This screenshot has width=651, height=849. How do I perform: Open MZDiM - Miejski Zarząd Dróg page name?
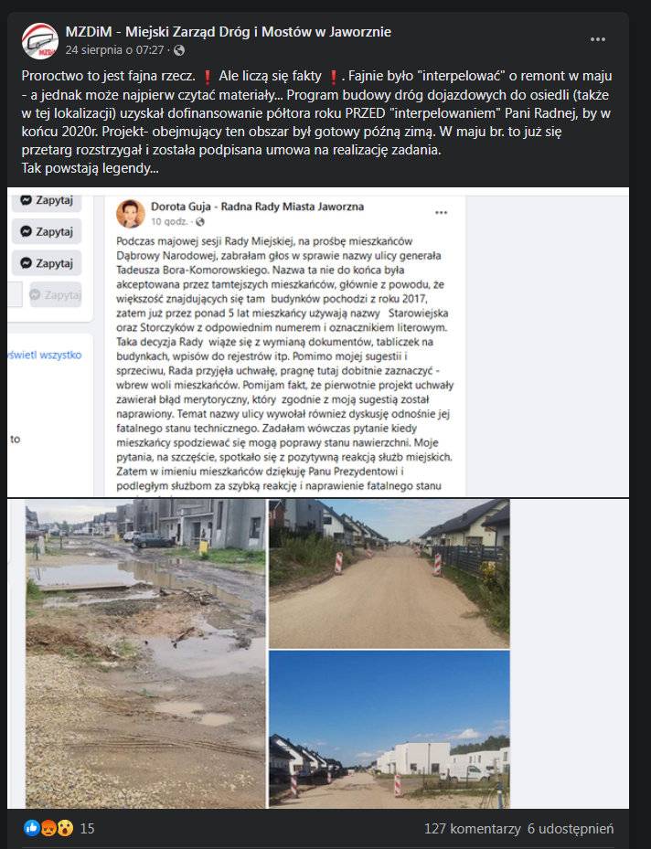pos(228,32)
